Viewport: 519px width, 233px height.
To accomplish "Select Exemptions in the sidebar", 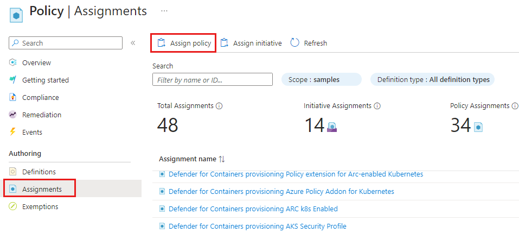I will point(40,206).
